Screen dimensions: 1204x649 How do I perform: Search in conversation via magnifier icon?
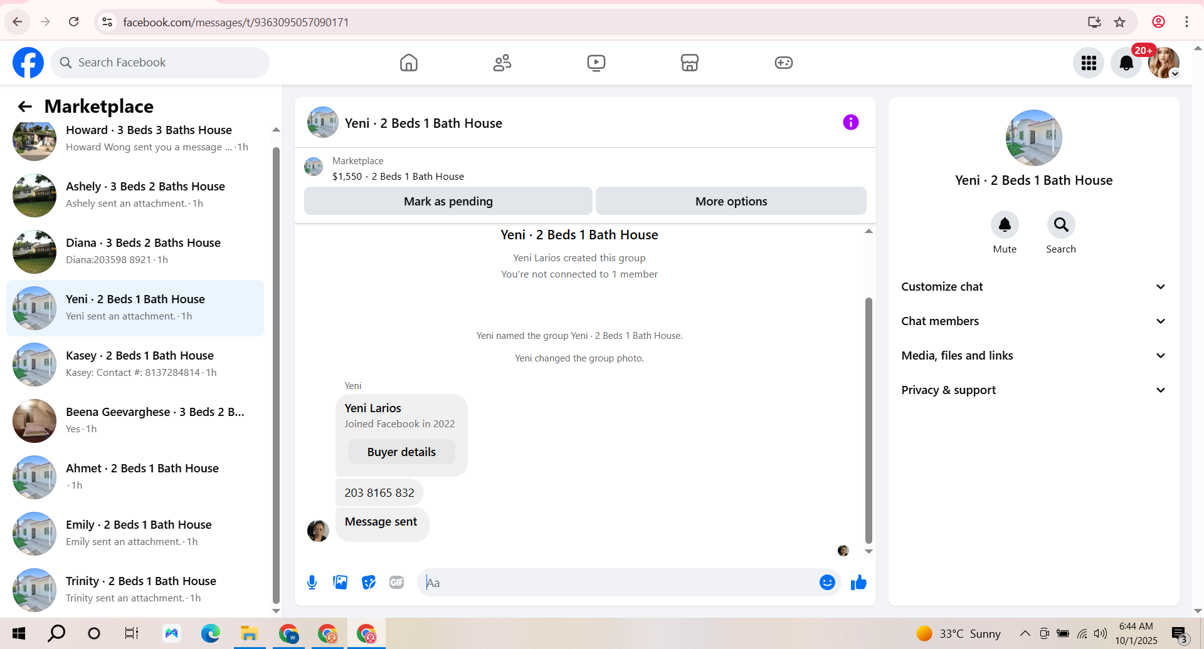tap(1061, 224)
